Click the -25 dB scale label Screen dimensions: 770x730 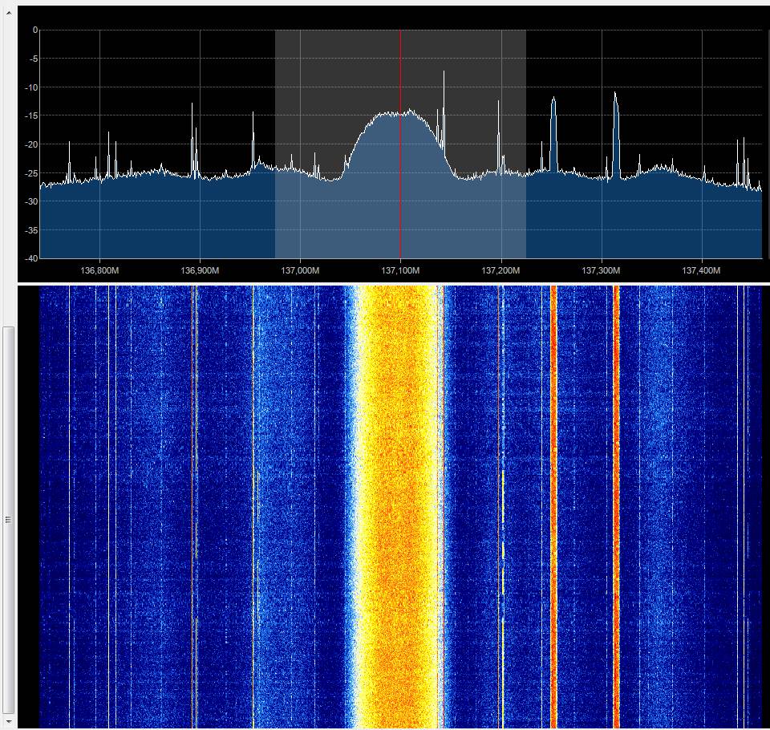32,173
